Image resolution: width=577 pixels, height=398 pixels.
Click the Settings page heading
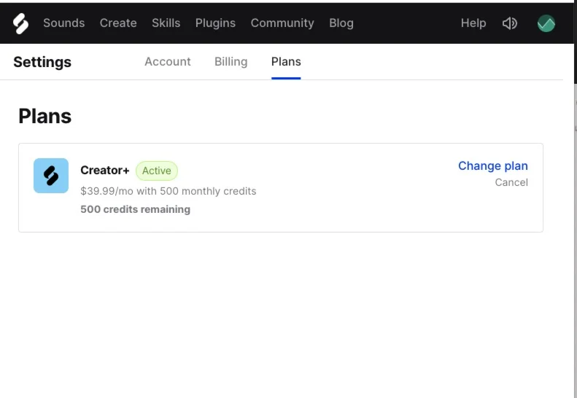(42, 62)
